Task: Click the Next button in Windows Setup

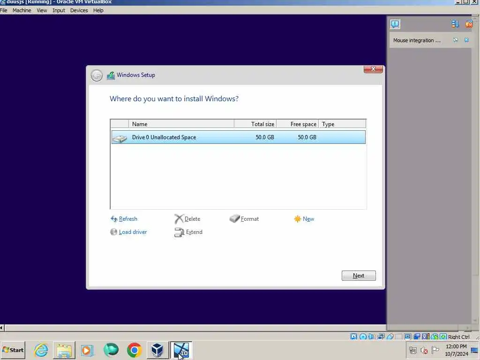Action: (x=359, y=276)
